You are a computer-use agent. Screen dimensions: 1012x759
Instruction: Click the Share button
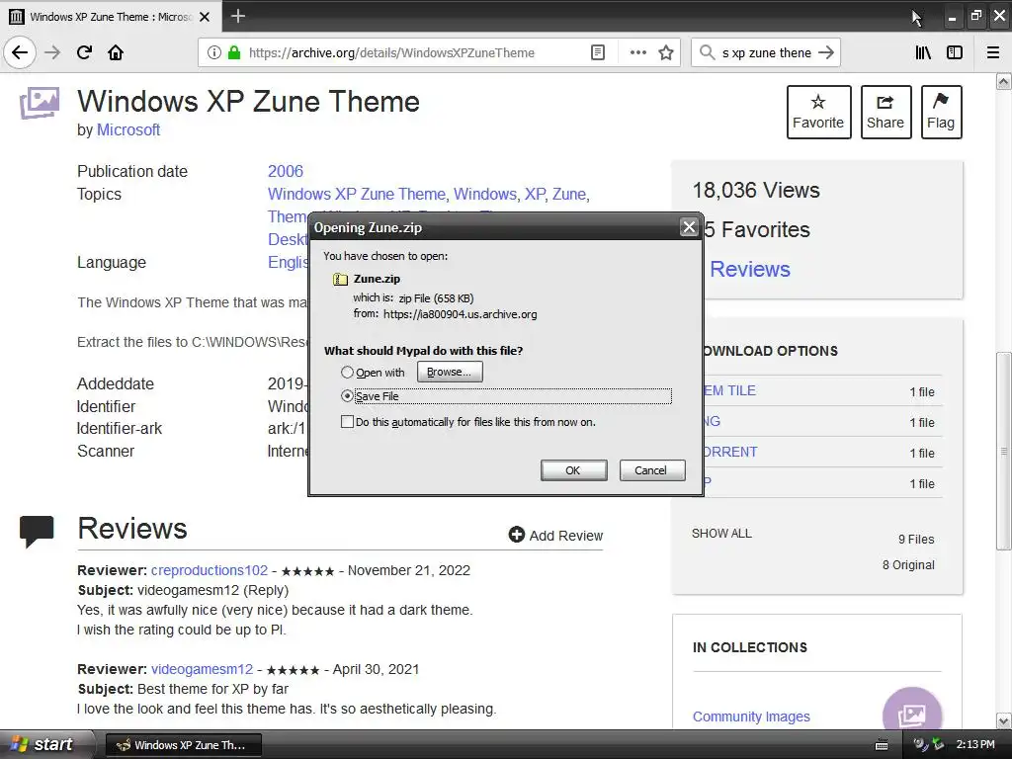pyautogui.click(x=885, y=112)
